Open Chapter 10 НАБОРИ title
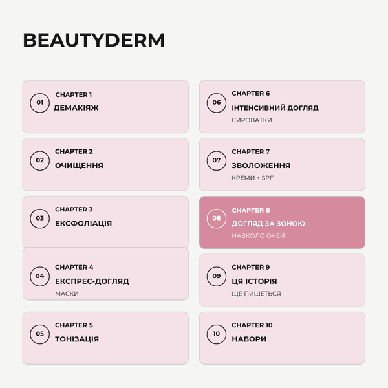This screenshot has height=388, width=388. click(x=249, y=339)
